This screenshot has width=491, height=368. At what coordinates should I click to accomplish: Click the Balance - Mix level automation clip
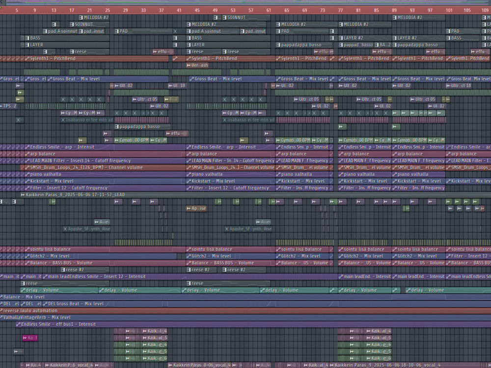245,297
